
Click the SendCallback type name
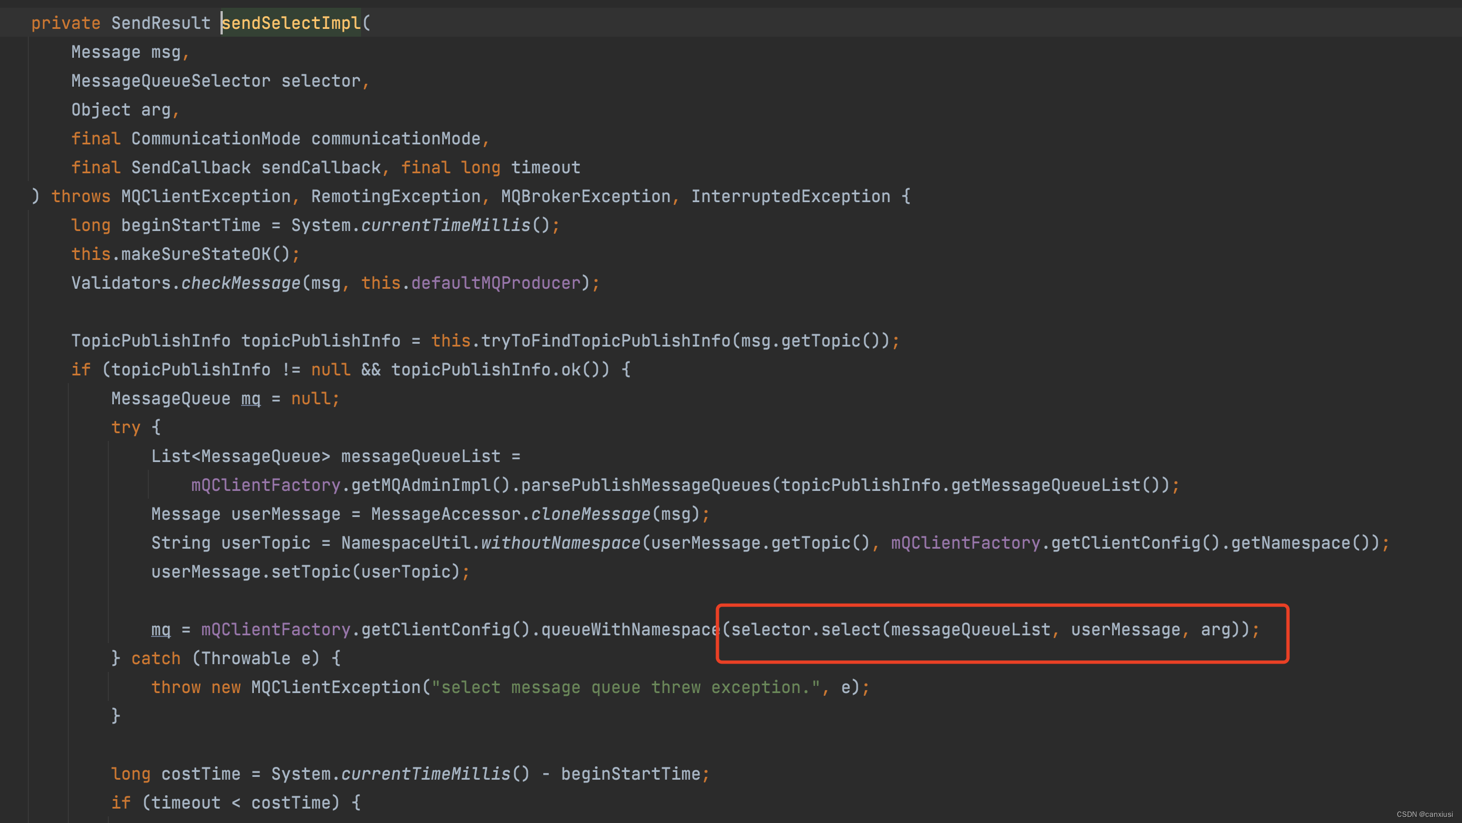click(191, 168)
